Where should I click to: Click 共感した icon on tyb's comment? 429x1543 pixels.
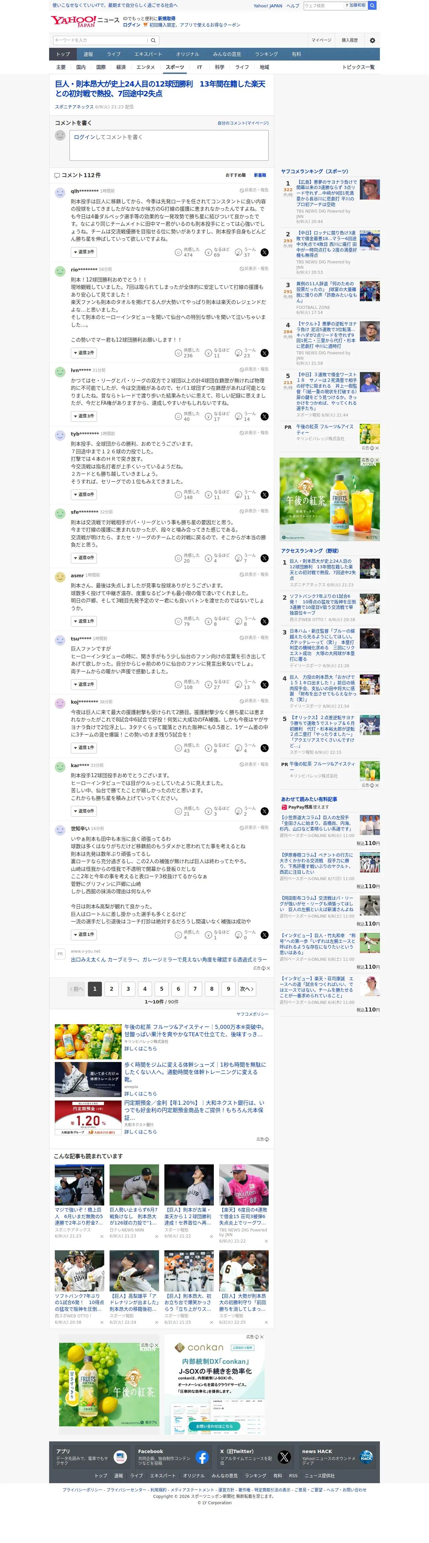pyautogui.click(x=178, y=495)
